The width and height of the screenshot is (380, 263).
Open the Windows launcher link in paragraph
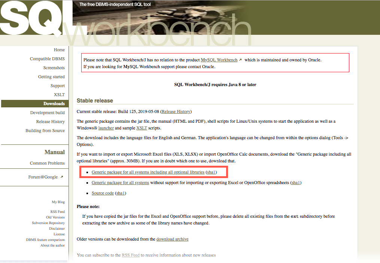point(106,128)
